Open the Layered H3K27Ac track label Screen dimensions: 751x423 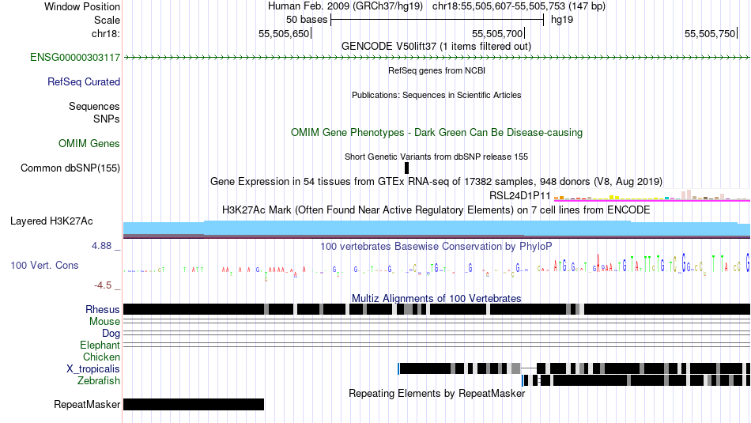tap(51, 221)
